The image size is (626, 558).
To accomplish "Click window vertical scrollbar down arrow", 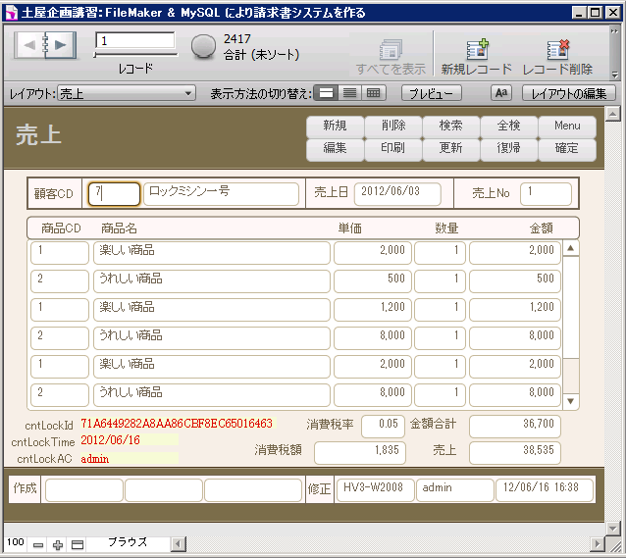I will (612, 528).
